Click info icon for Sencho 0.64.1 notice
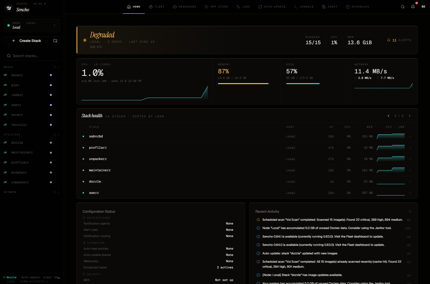The height and width of the screenshot is (284, 430). tap(258, 237)
